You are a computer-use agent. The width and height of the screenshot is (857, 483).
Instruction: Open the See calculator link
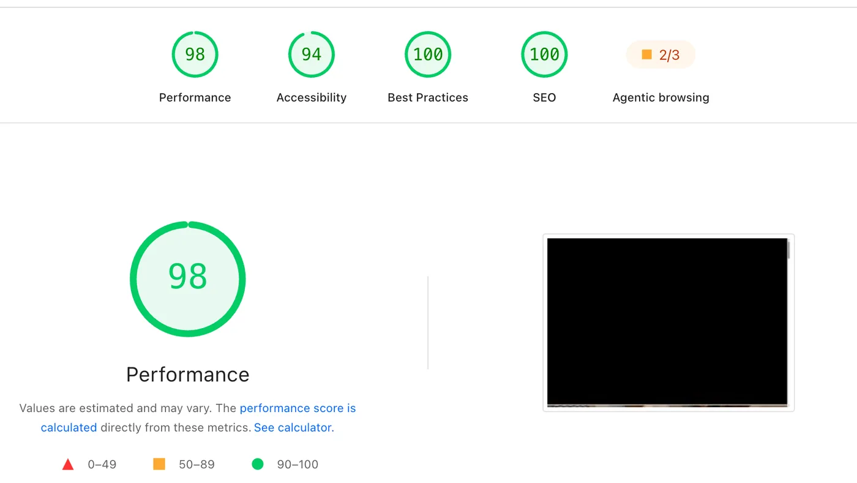pyautogui.click(x=293, y=427)
